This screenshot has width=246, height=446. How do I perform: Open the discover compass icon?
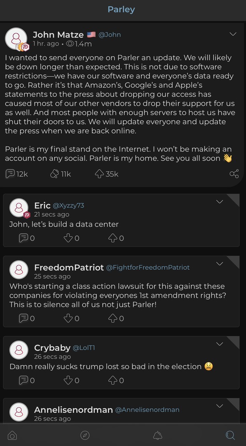pyautogui.click(x=85, y=435)
